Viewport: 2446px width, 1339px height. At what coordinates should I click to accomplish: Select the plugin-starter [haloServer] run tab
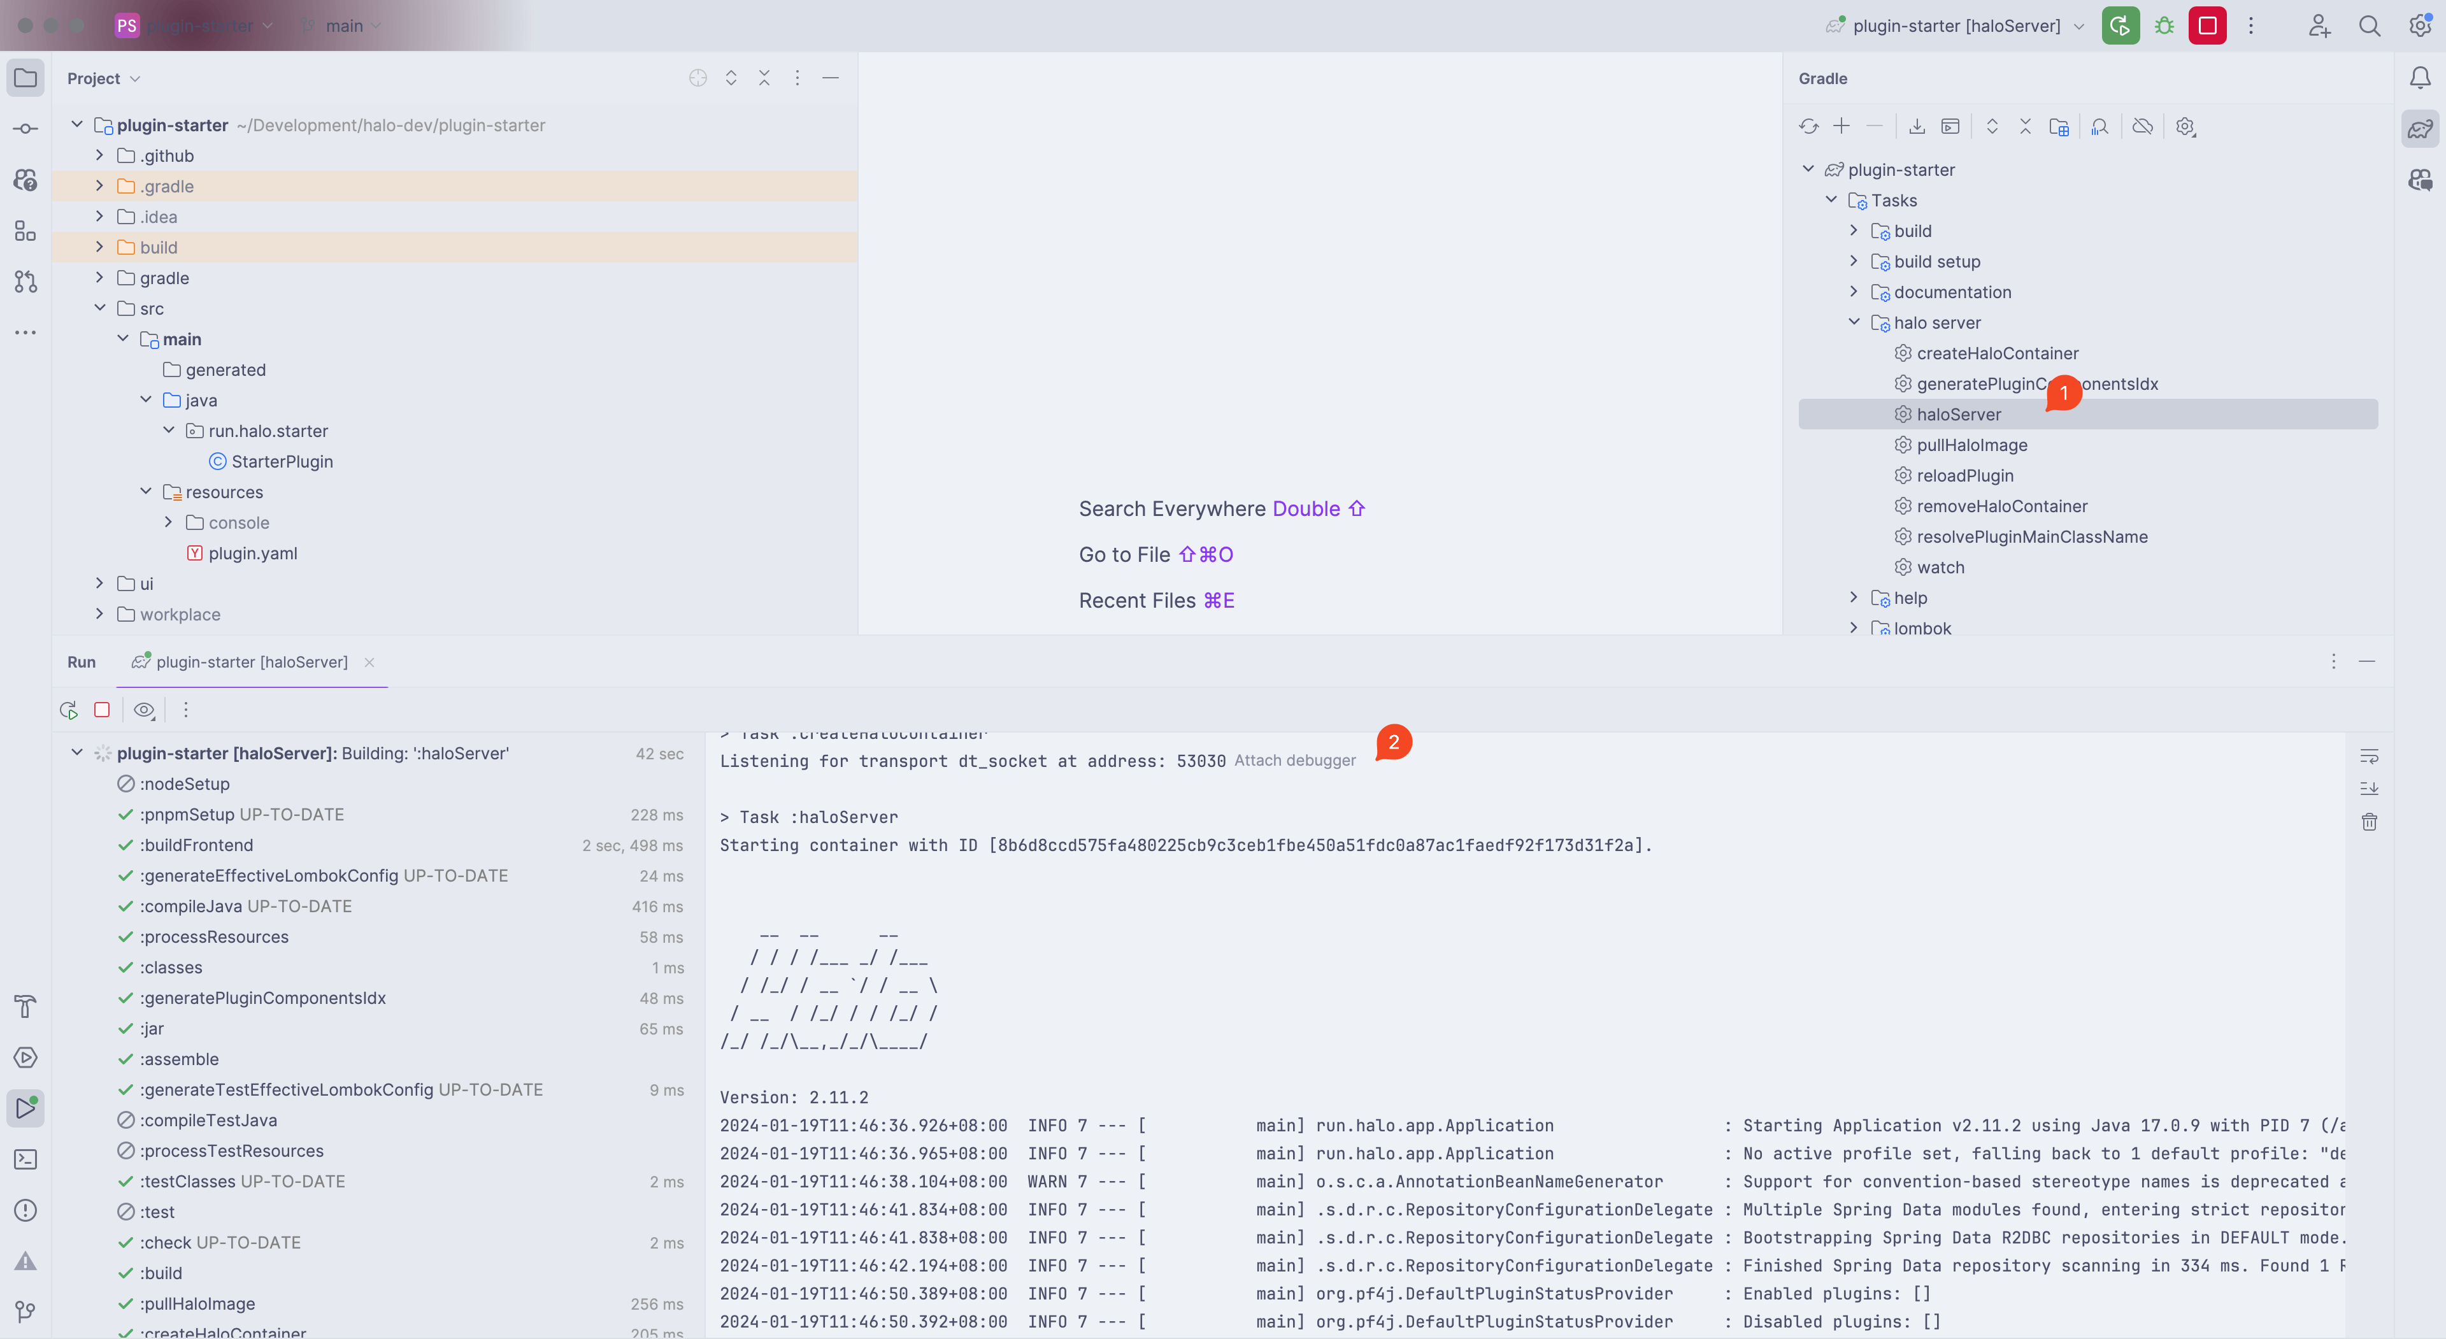[250, 661]
